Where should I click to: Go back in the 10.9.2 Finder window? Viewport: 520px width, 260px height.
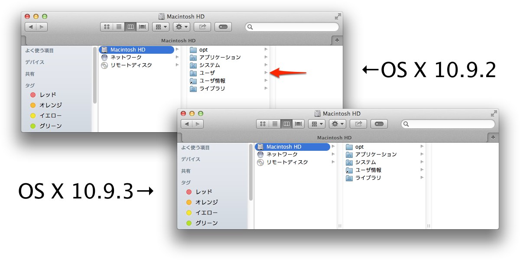click(30, 27)
